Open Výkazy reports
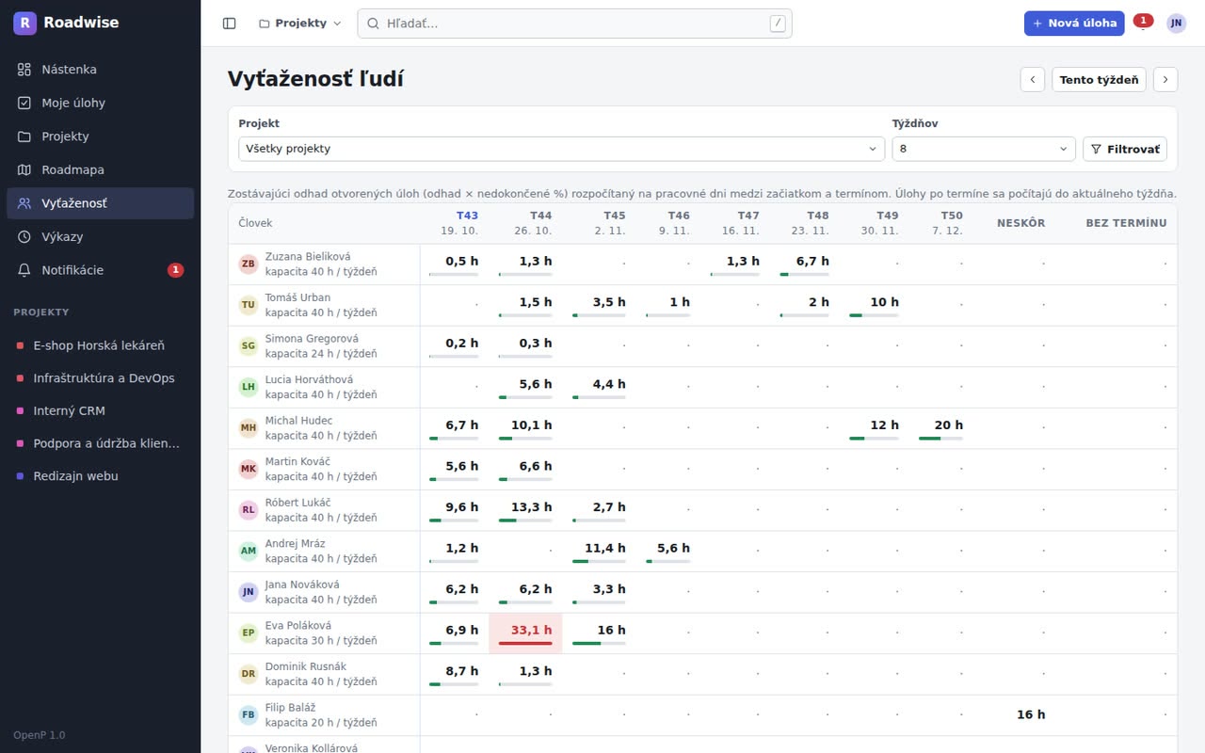 point(100,236)
